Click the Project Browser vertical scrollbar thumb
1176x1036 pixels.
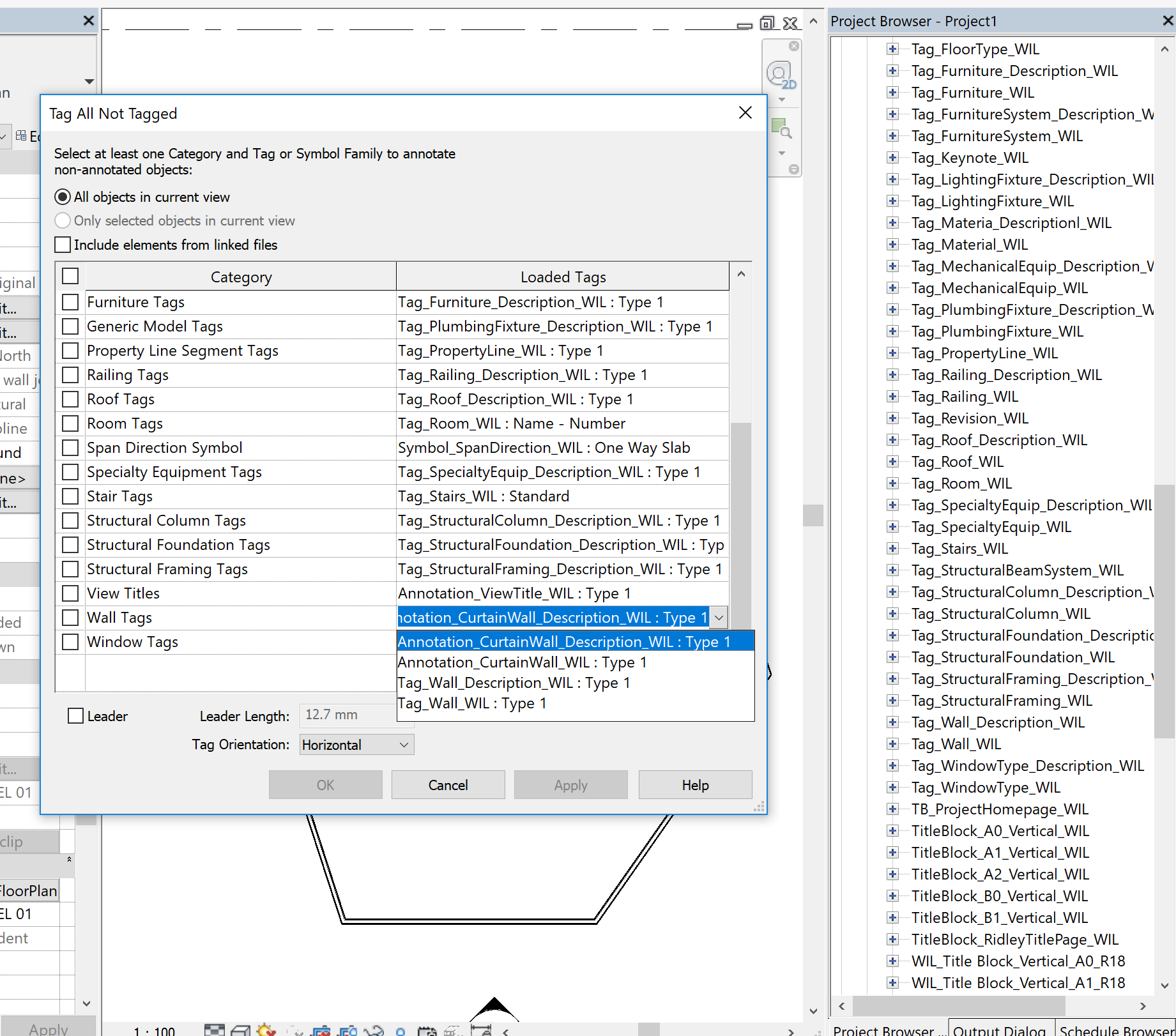tap(1165, 611)
